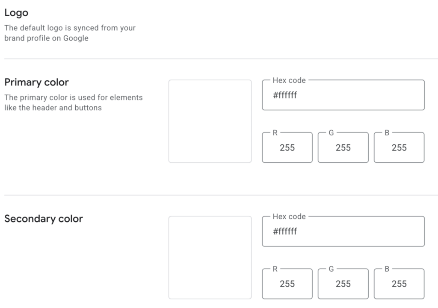Focus the Secondary color Hex code field
Screen dimensions: 438x308
click(343, 232)
